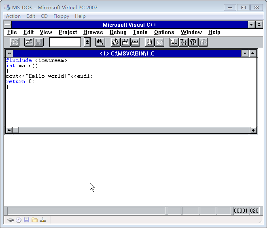This screenshot has height=228, width=267.
Task: Click the column 020 status field
Action: coord(254,211)
